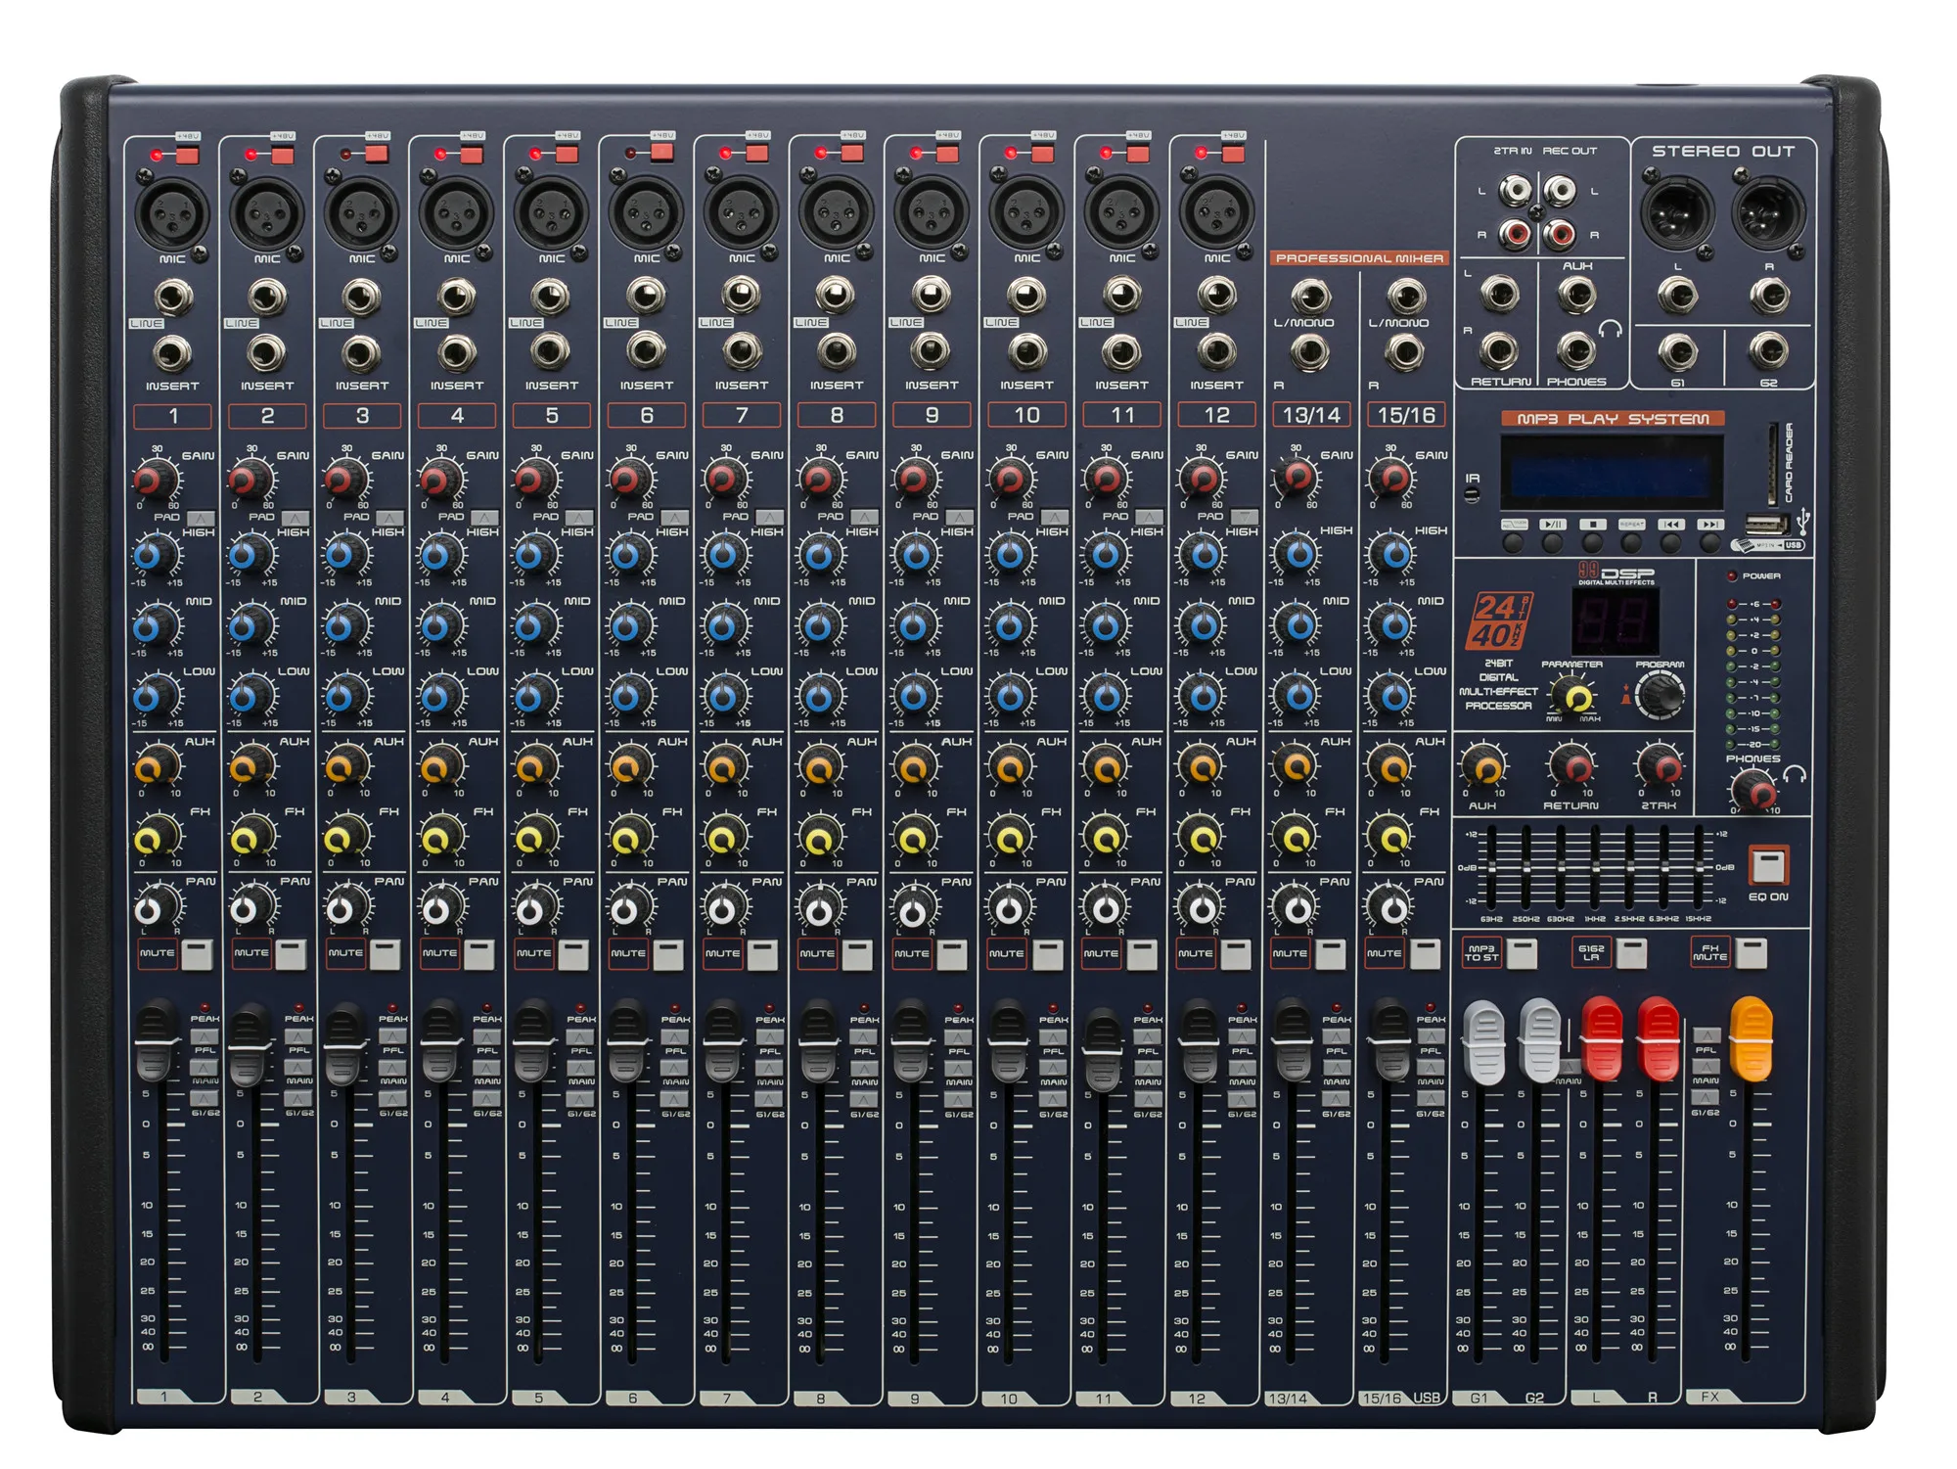The width and height of the screenshot is (1957, 1469).
Task: Select the 1kHz graphic EQ slider
Action: coord(1595,865)
